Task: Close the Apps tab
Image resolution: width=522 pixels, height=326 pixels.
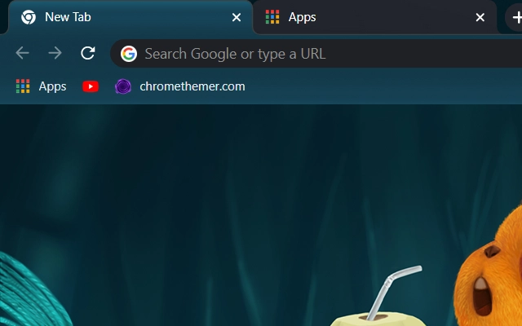Action: tap(480, 17)
